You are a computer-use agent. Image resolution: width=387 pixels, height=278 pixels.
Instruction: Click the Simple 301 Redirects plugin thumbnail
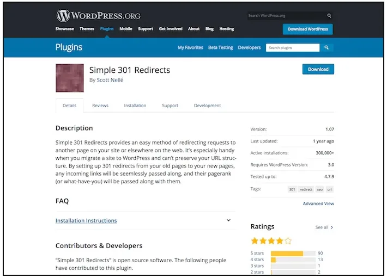pos(70,78)
